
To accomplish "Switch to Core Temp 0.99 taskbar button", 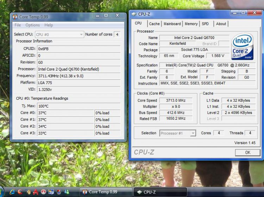I will pos(106,192).
